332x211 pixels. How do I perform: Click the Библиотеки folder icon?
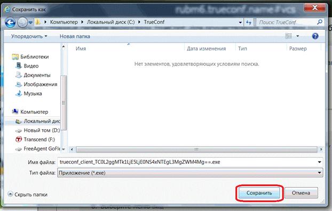coord(15,57)
